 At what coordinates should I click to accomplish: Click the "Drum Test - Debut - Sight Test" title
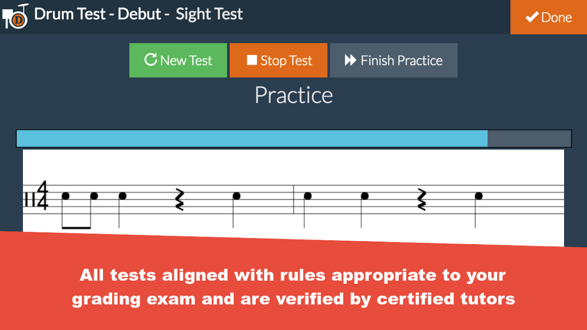tap(138, 14)
